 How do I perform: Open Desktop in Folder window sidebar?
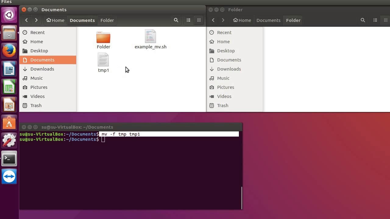[x=235, y=50]
